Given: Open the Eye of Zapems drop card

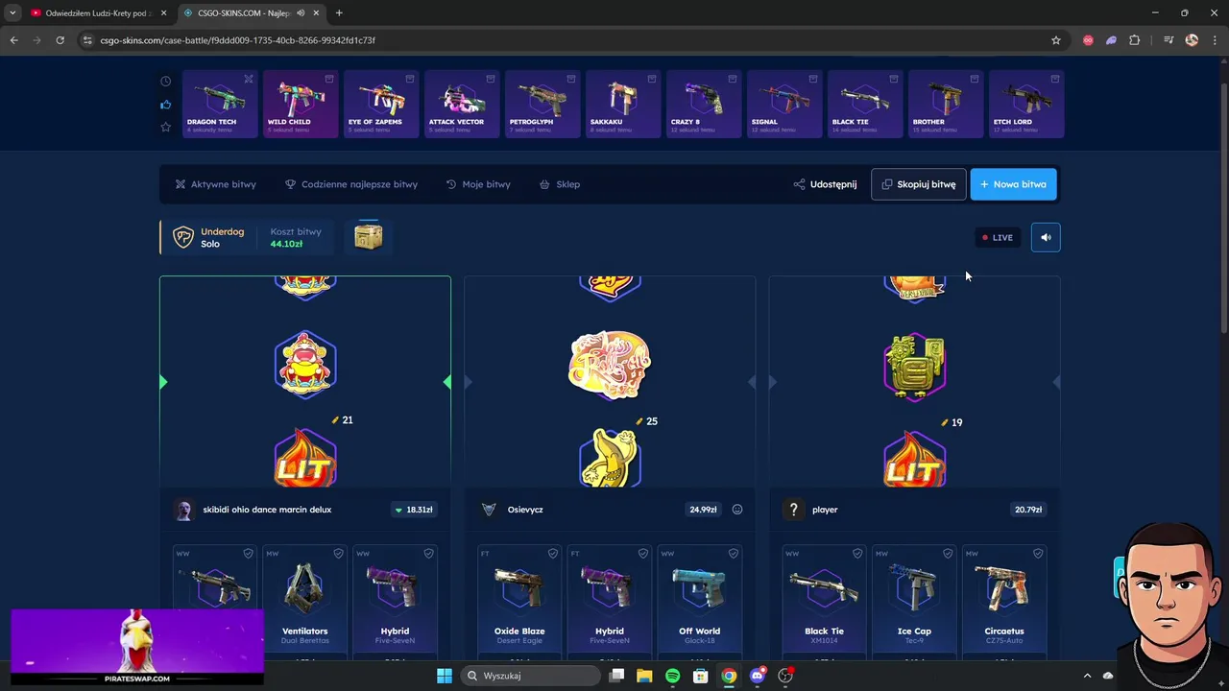Looking at the screenshot, I should click(381, 104).
